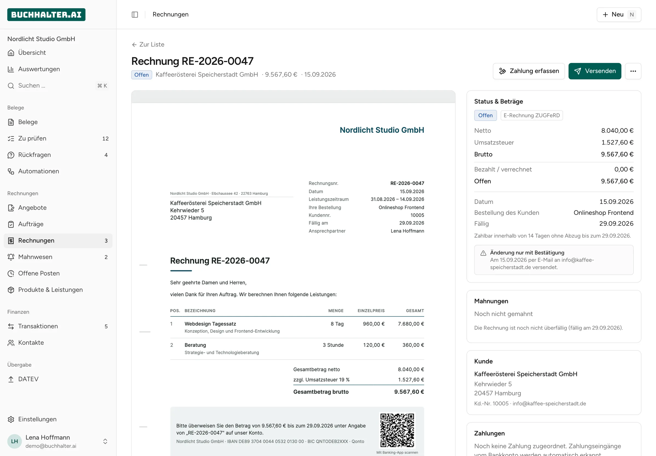Click the BUCHHALTER.AI logo
The width and height of the screenshot is (656, 456).
(x=46, y=14)
